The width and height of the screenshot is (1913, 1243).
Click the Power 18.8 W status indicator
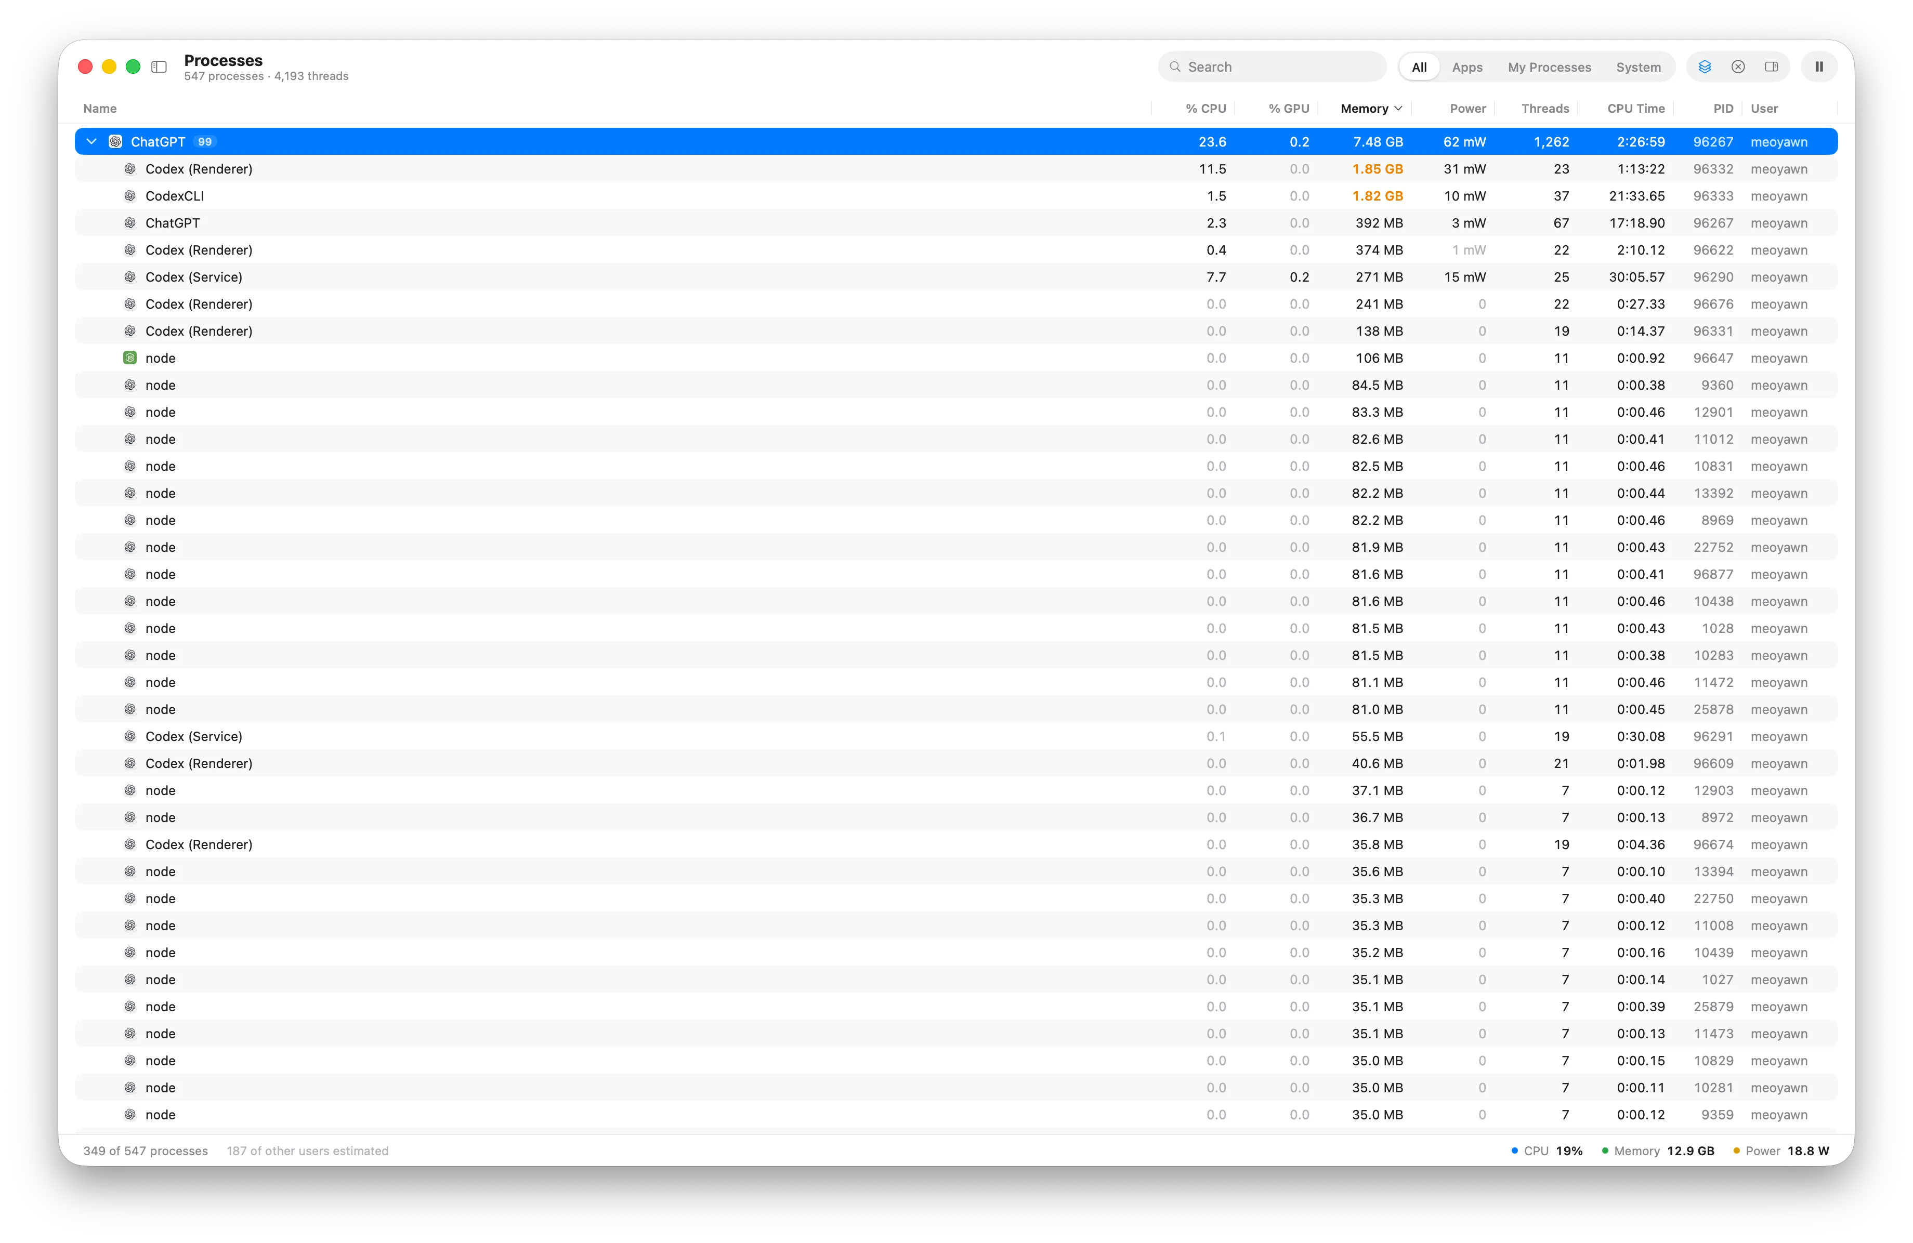point(1781,1151)
